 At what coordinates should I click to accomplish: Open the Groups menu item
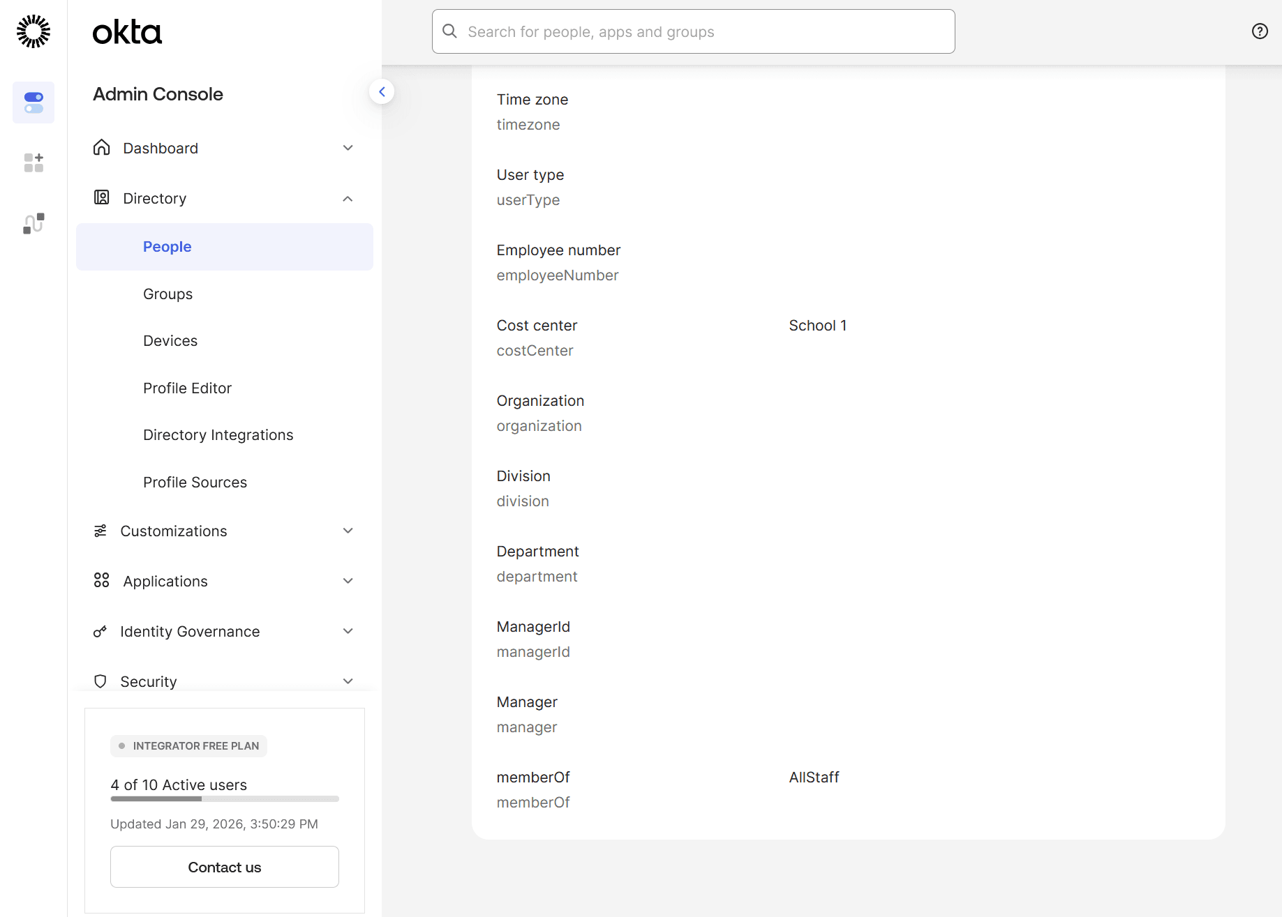pos(167,294)
